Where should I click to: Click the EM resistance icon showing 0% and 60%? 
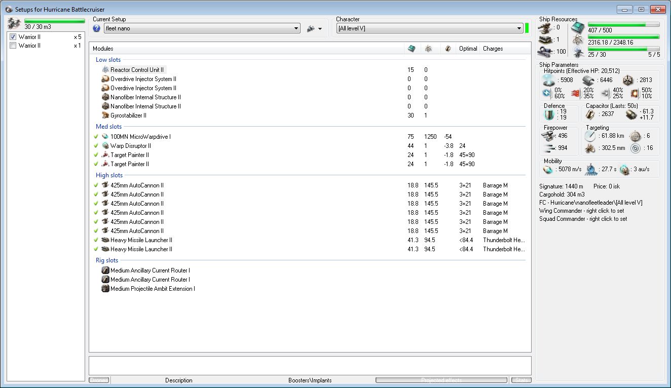(546, 93)
